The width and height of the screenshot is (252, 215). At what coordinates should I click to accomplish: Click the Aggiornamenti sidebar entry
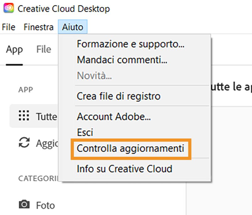coord(47,144)
